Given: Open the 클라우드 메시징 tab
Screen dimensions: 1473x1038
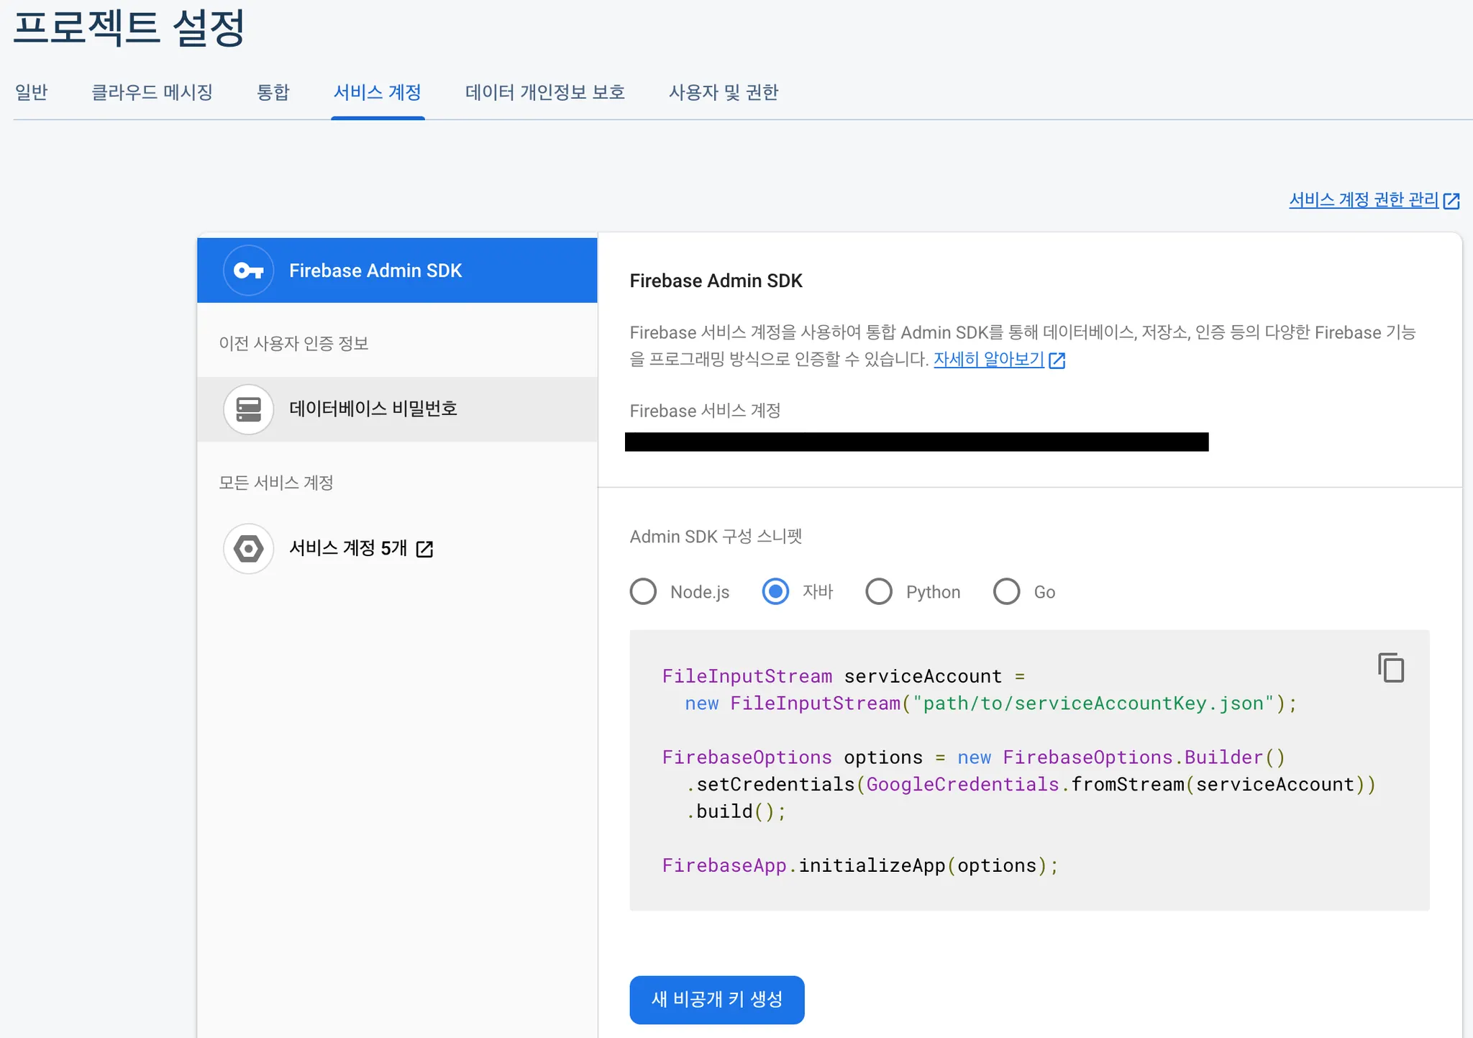Looking at the screenshot, I should coord(152,92).
